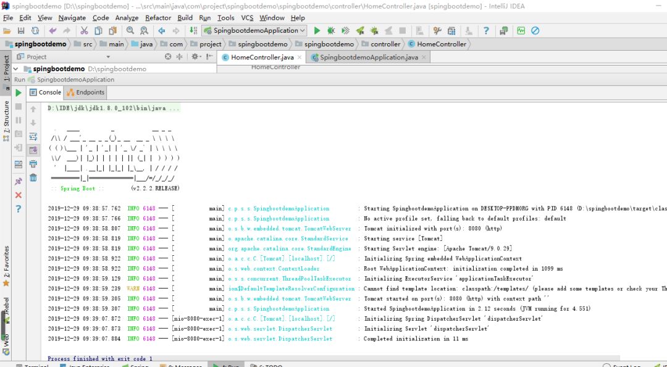Open Settings with the wrench icon
The width and height of the screenshot is (667, 367).
[x=437, y=31]
